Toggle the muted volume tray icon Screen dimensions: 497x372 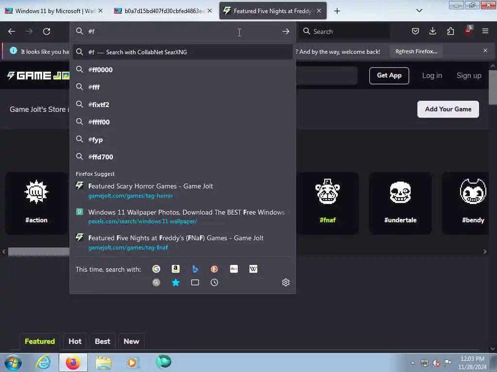click(436, 363)
